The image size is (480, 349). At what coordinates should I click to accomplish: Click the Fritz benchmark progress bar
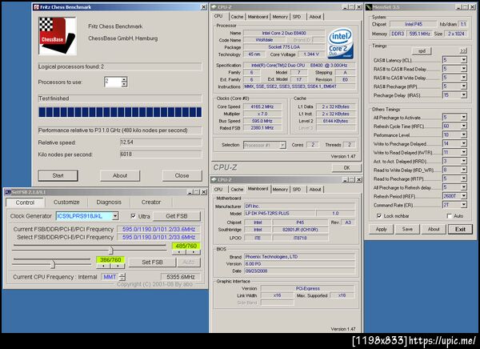[120, 112]
